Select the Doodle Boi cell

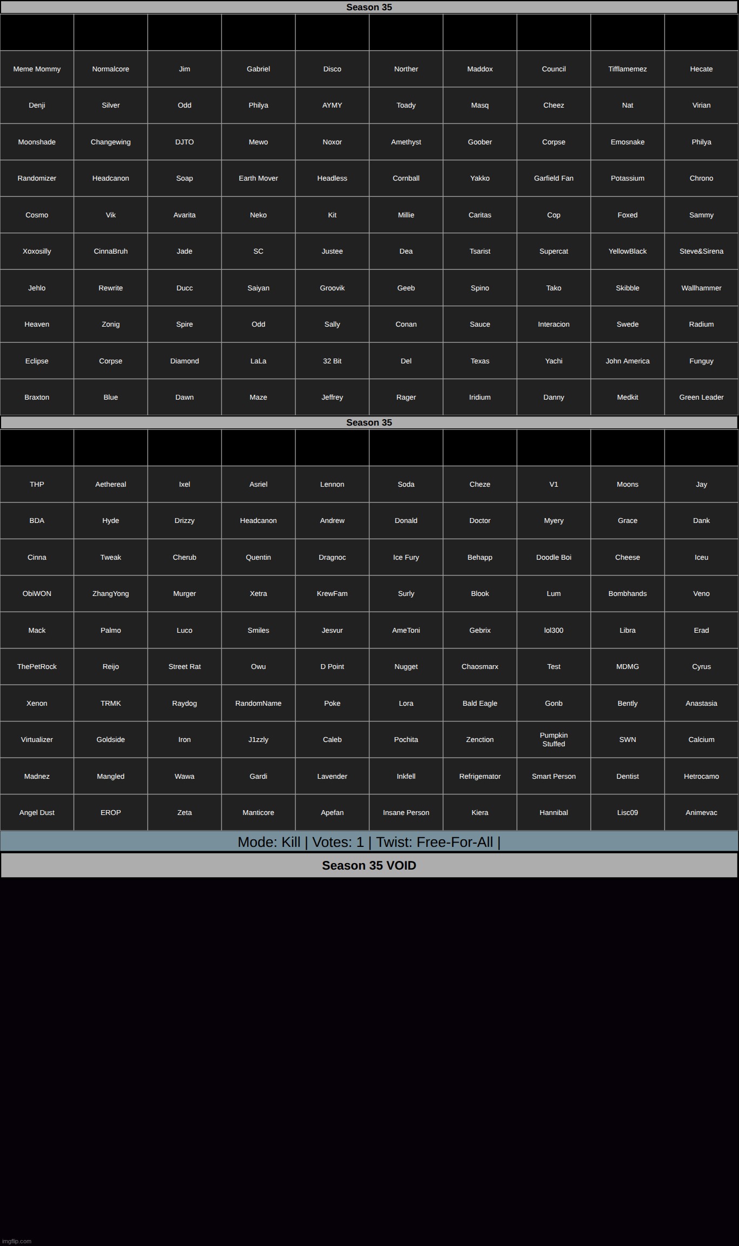(x=553, y=558)
